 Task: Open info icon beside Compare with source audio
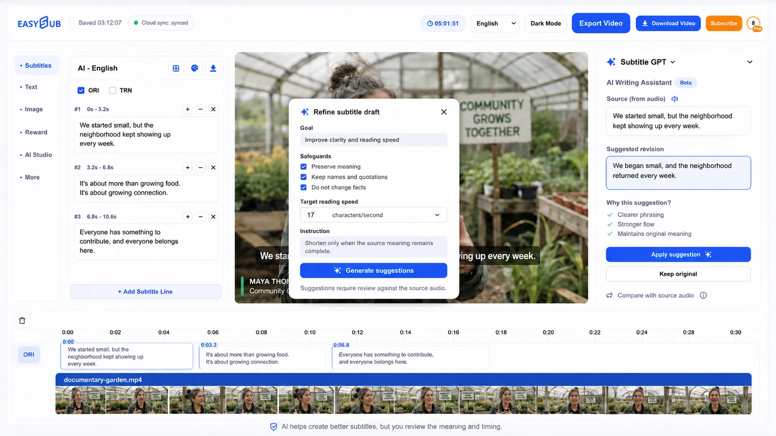pyautogui.click(x=703, y=296)
